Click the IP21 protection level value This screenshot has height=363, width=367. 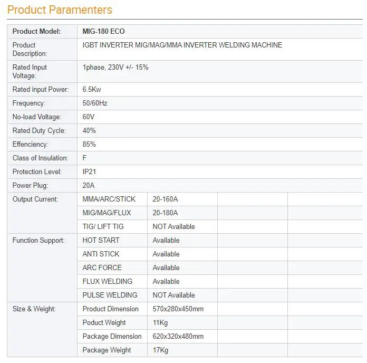pyautogui.click(x=89, y=172)
